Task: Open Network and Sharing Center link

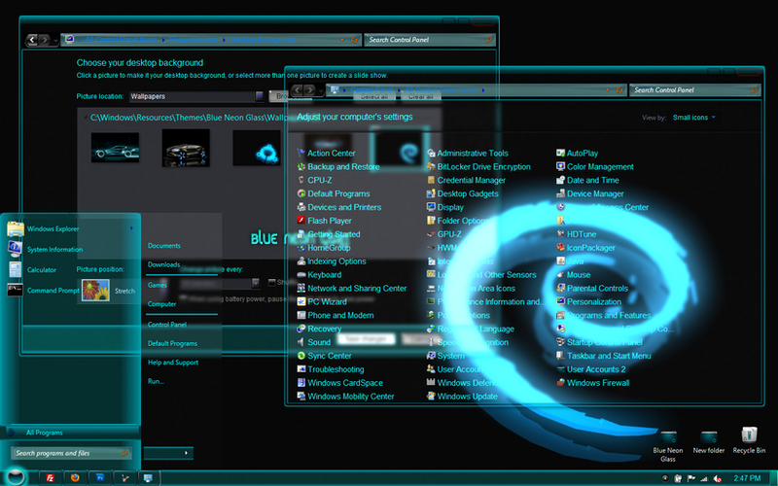Action: [x=357, y=288]
